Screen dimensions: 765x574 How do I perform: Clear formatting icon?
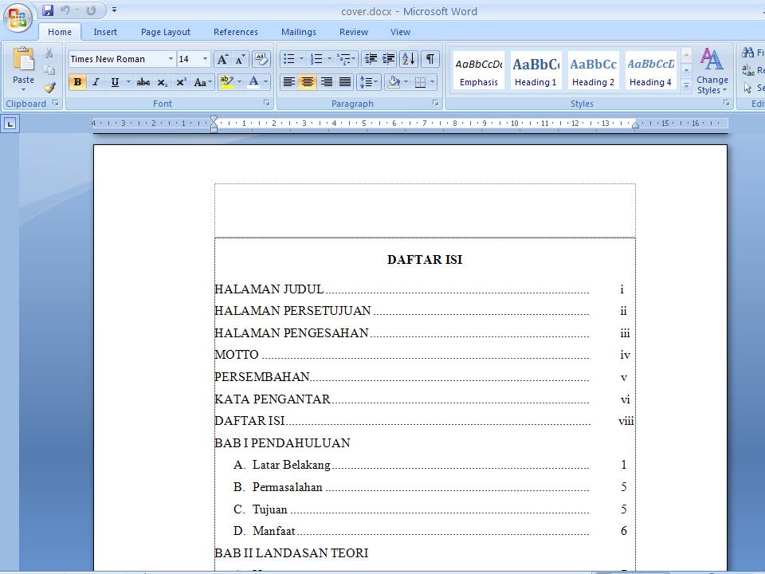point(261,59)
